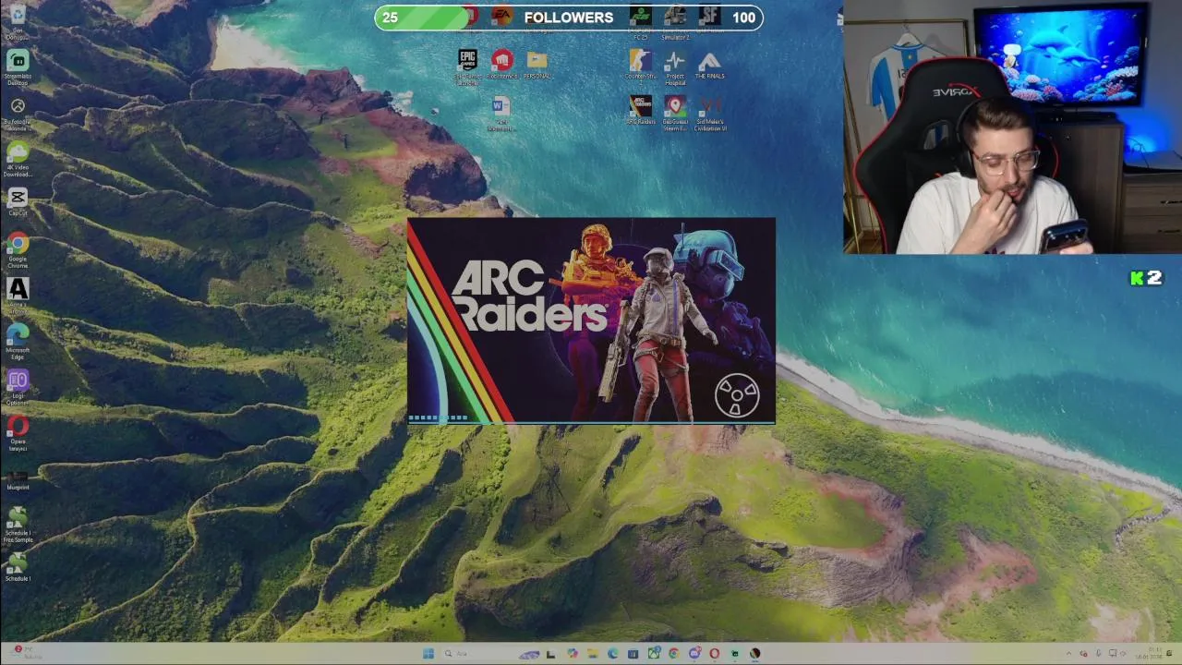Viewport: 1182px width, 665px height.
Task: Open the EA app desktop shortcut
Action: pyautogui.click(x=501, y=16)
